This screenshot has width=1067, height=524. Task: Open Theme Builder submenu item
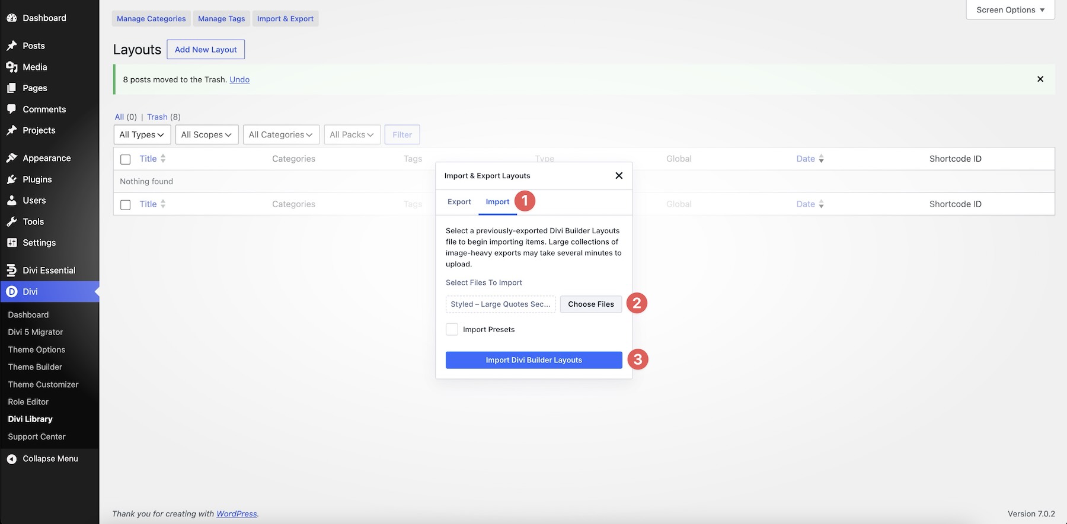click(x=35, y=367)
